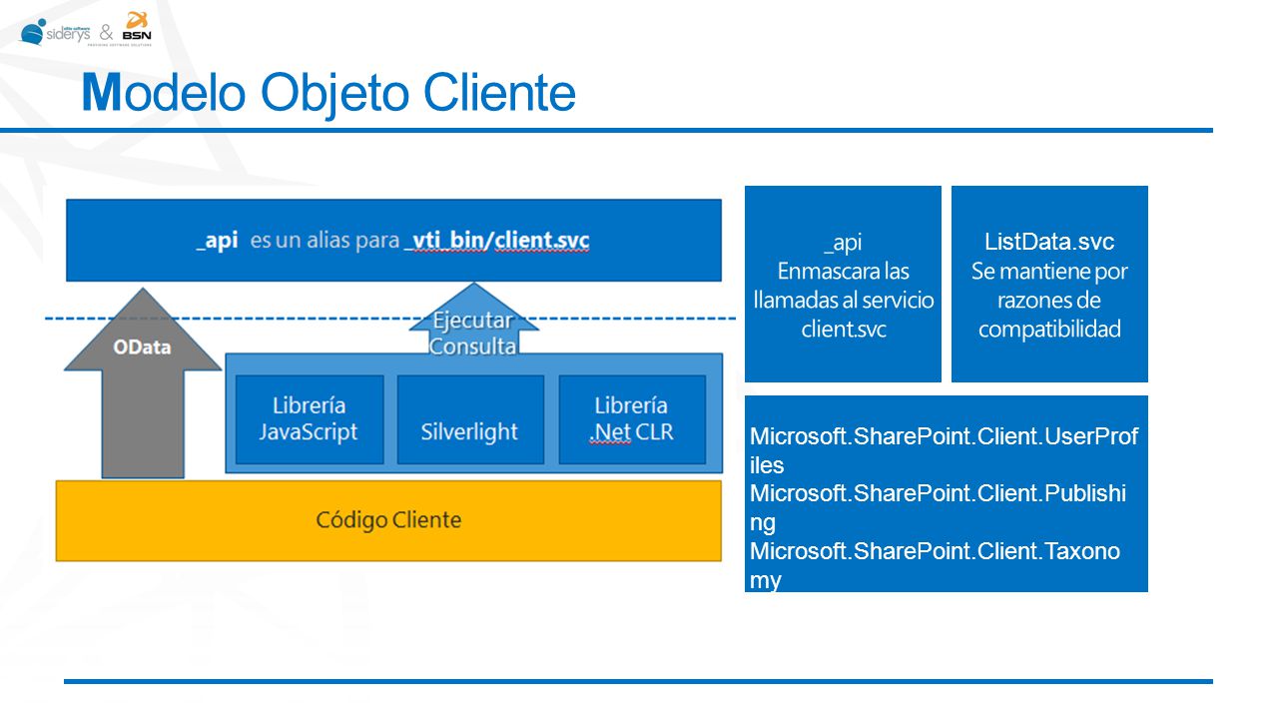The width and height of the screenshot is (1277, 719).
Task: Click the yellow Código Cliente bar
Action: [388, 520]
